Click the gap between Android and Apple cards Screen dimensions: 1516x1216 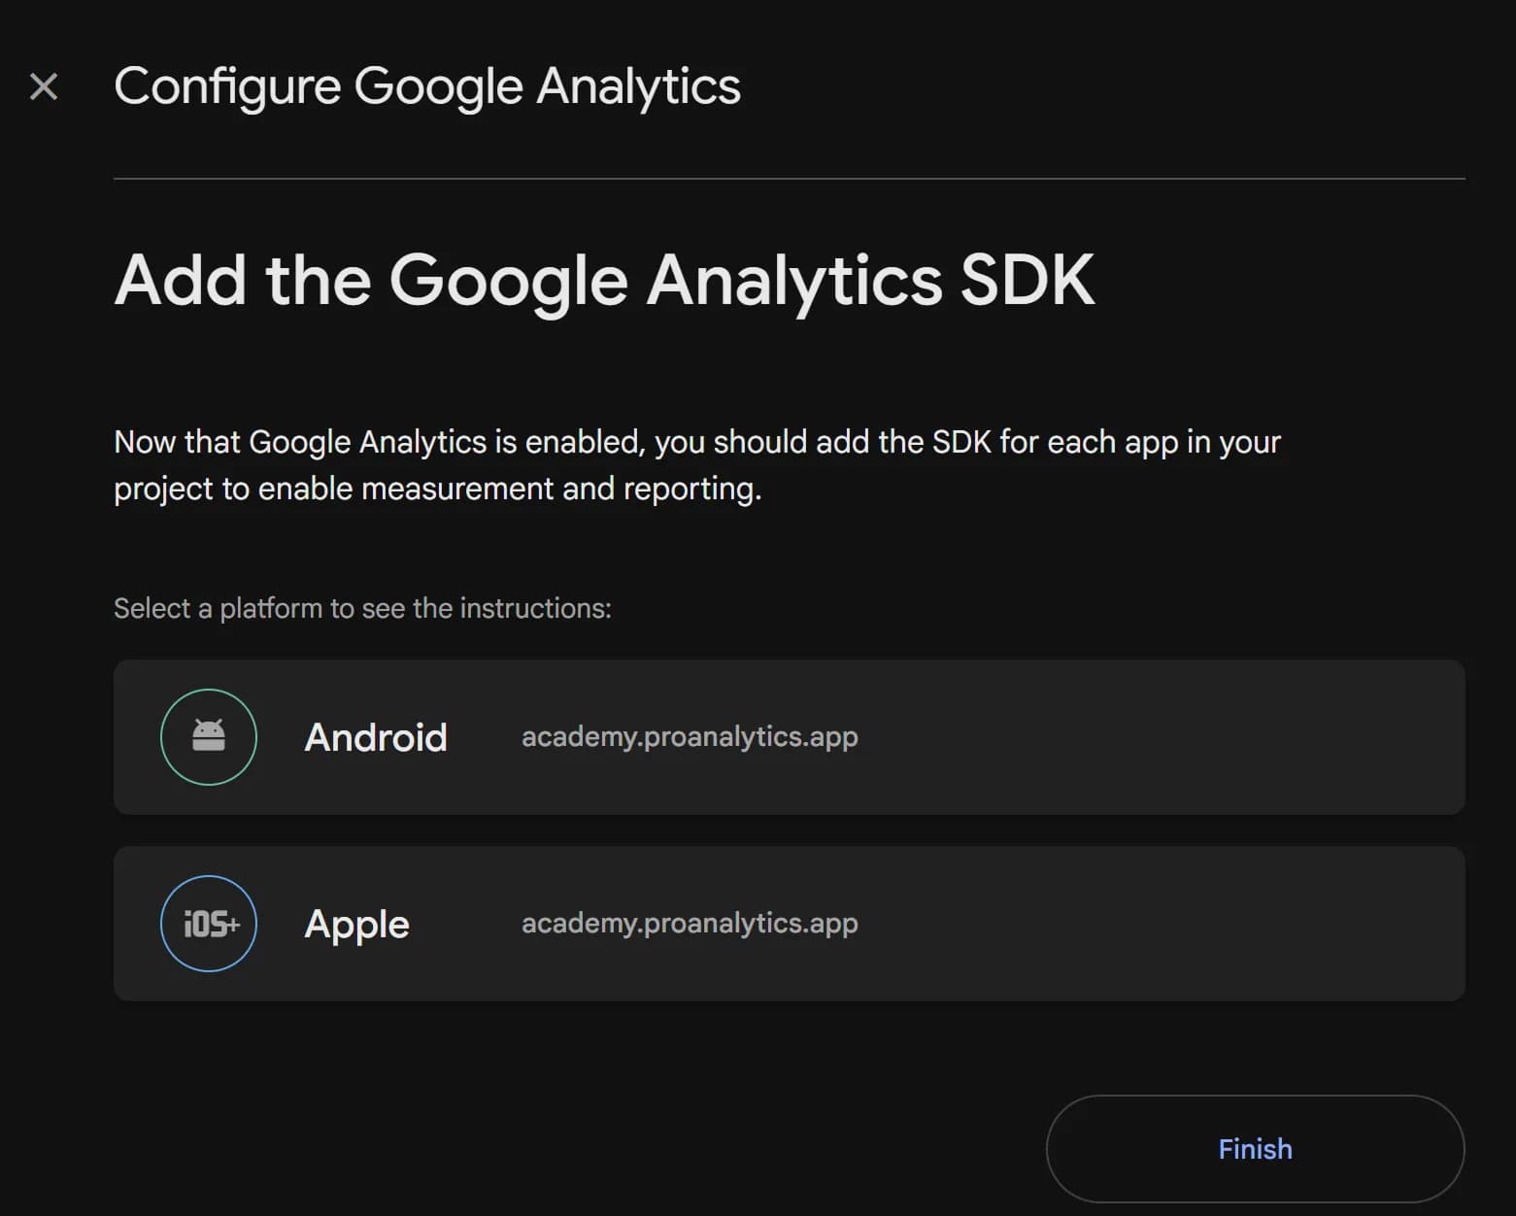[x=789, y=830]
